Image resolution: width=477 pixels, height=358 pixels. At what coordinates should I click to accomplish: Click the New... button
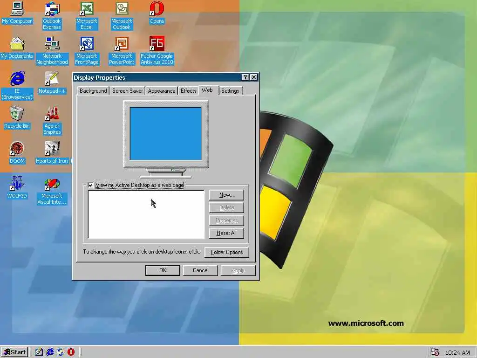click(226, 195)
